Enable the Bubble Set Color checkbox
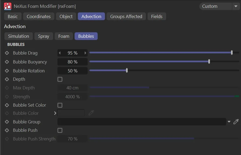 coord(60,105)
